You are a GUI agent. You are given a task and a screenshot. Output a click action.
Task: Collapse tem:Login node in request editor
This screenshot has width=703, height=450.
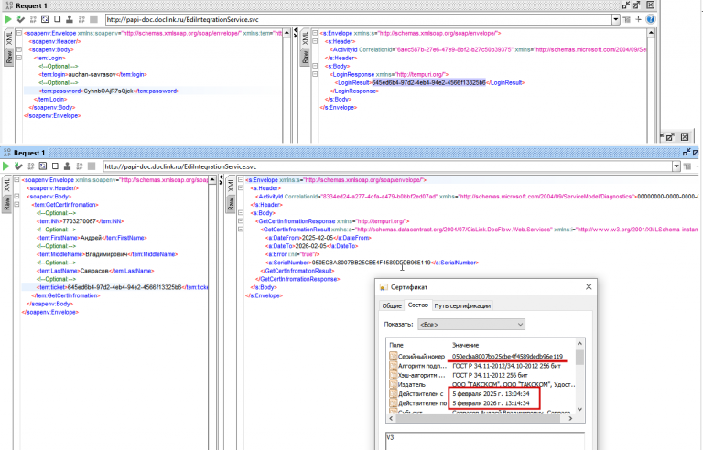[19, 58]
